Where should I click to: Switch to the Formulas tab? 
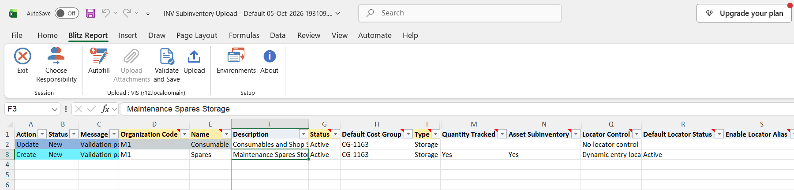click(x=244, y=35)
